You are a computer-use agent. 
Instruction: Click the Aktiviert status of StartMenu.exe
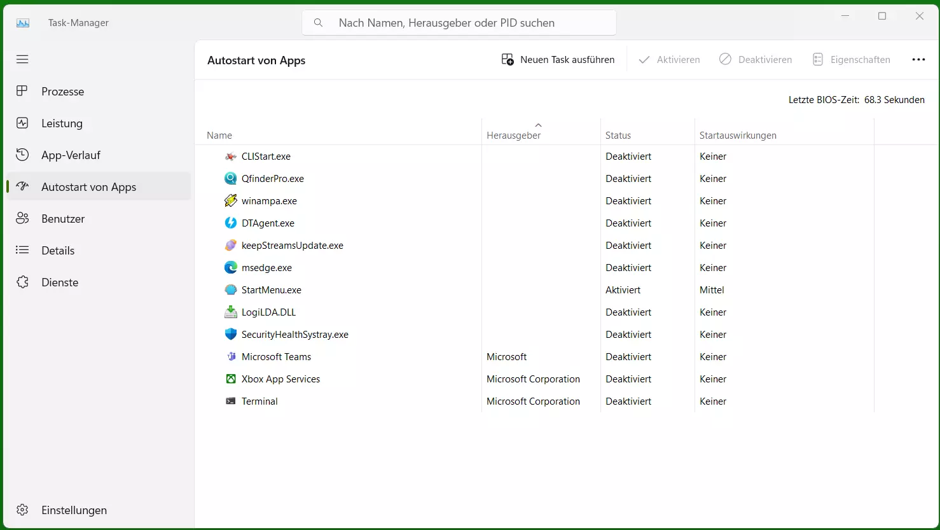[623, 289]
